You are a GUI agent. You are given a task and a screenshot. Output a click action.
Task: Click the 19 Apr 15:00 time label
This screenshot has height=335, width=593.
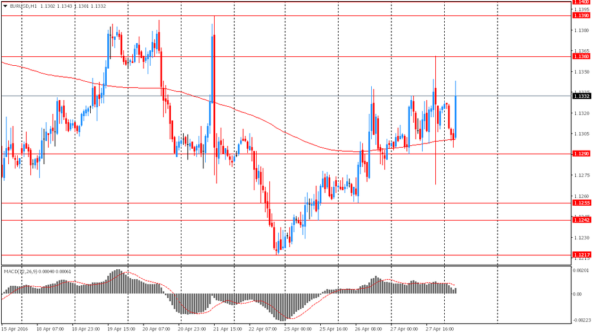122,327
